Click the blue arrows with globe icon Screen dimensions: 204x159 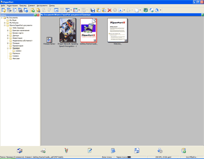(x=151, y=10)
